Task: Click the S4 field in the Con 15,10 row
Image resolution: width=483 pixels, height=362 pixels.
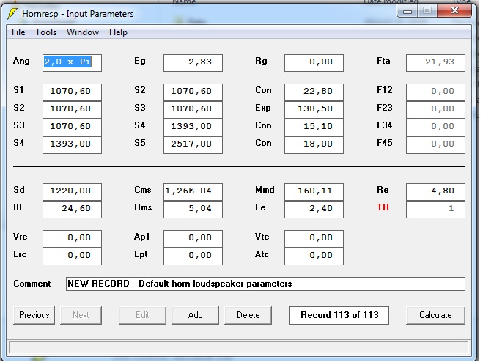Action: 193,127
